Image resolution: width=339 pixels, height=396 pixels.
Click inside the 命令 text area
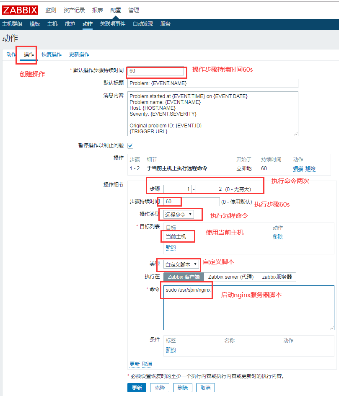point(249,308)
